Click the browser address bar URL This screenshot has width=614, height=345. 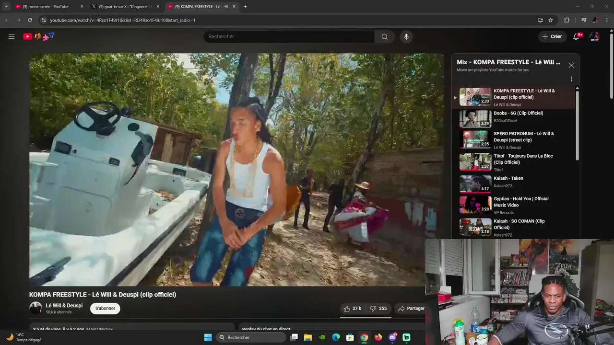click(x=123, y=20)
